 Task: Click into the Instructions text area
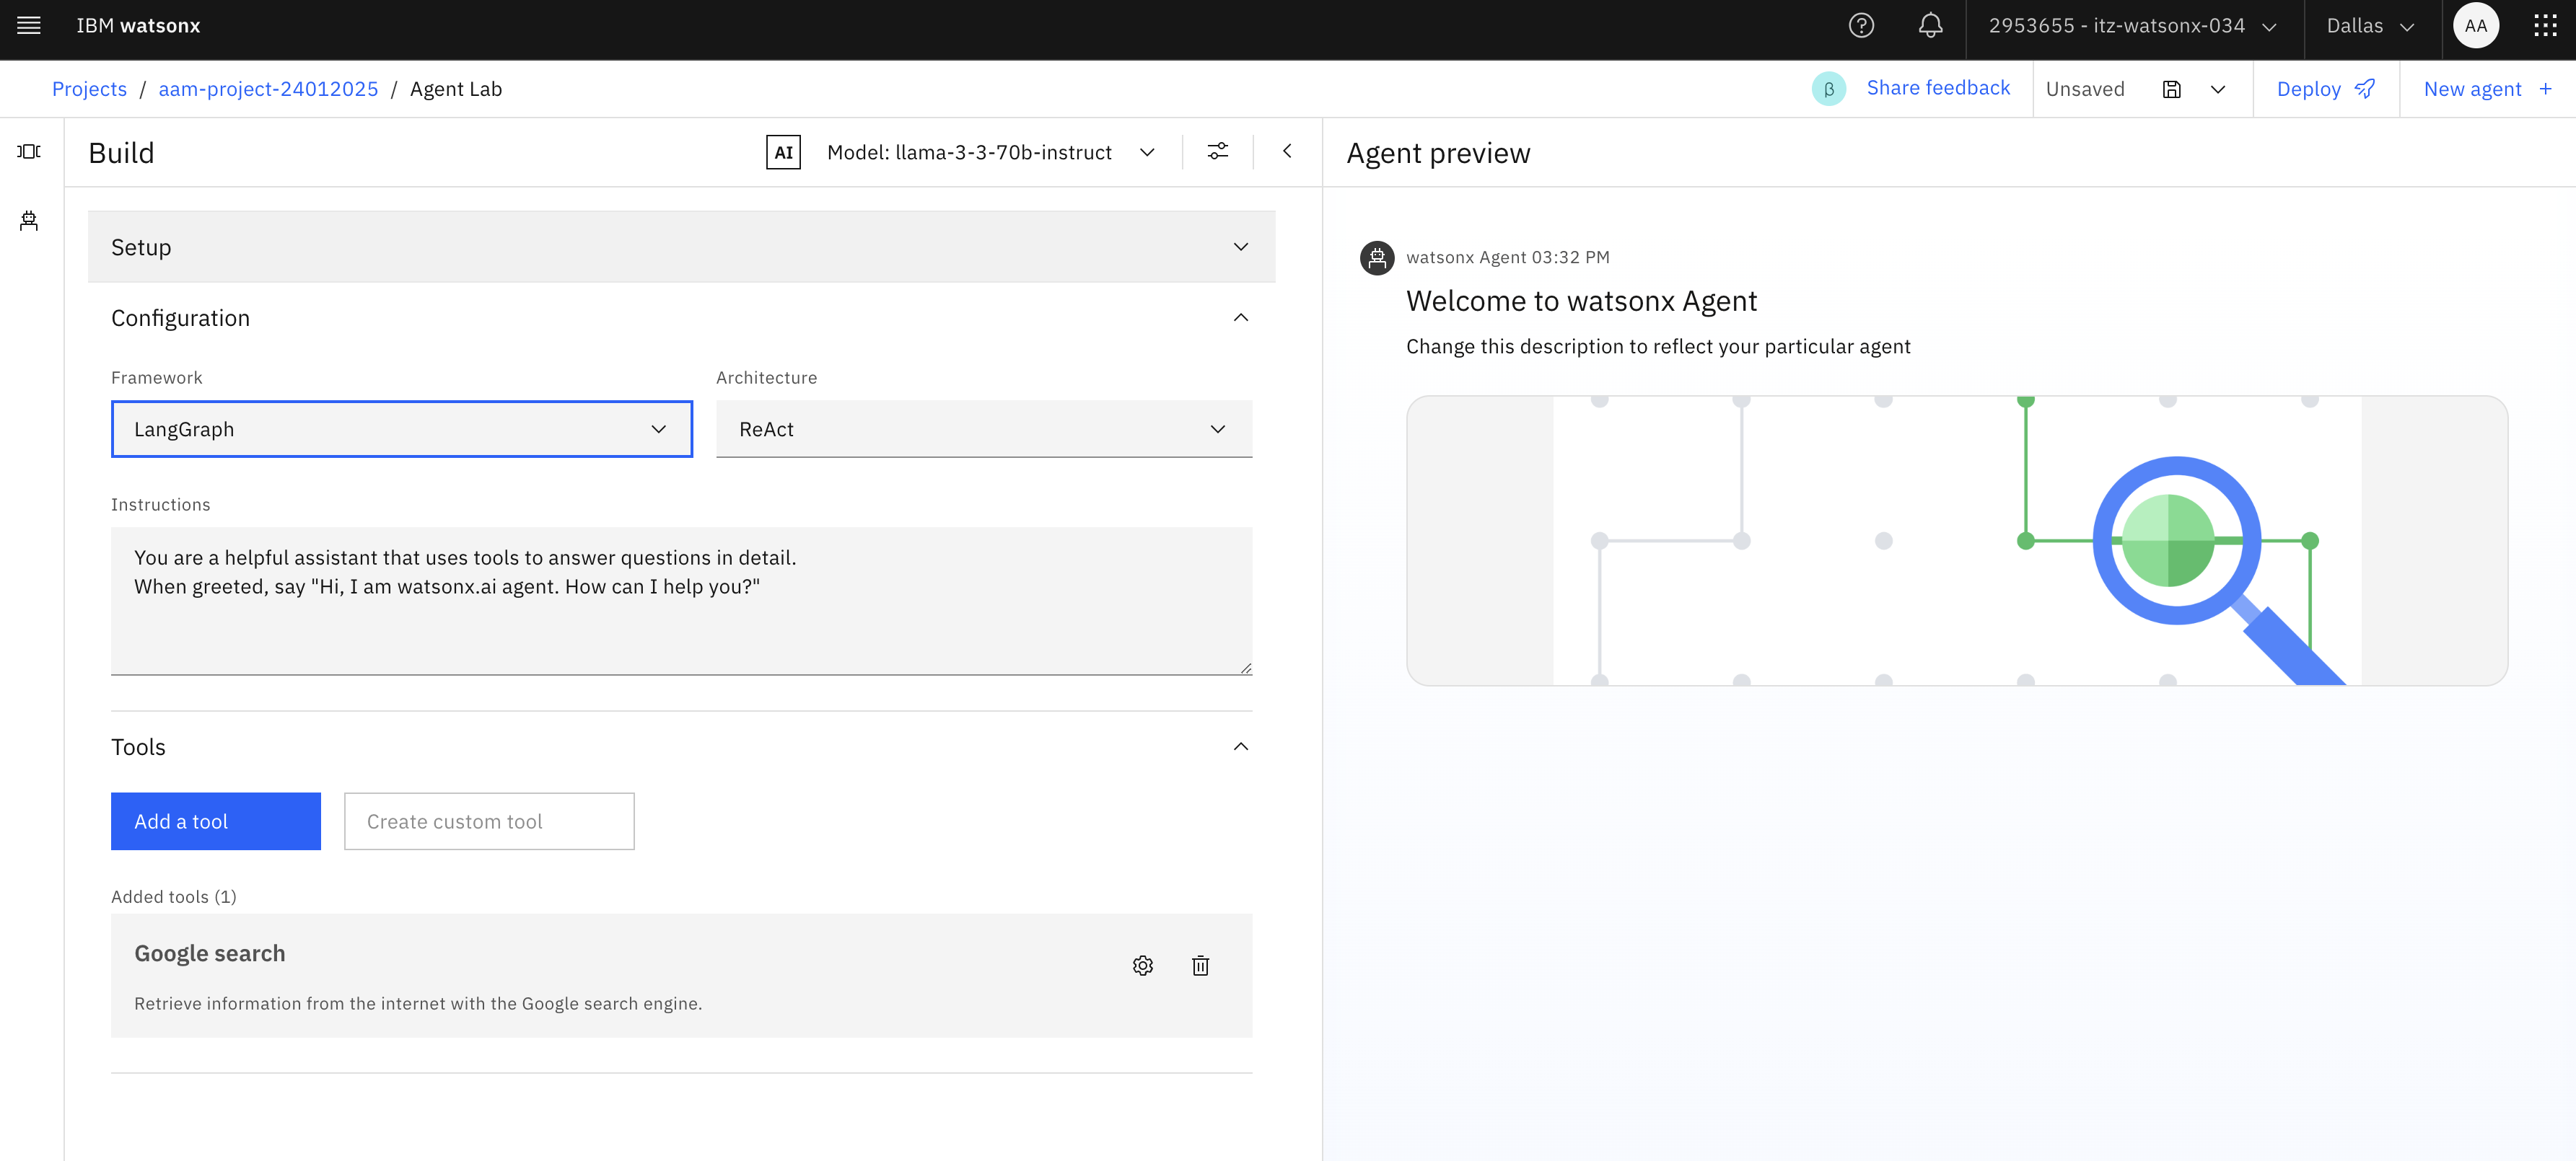click(x=681, y=601)
